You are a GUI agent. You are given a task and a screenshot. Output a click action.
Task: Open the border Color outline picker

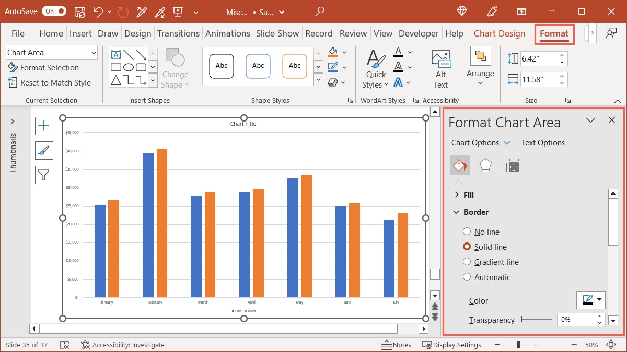[x=590, y=300]
